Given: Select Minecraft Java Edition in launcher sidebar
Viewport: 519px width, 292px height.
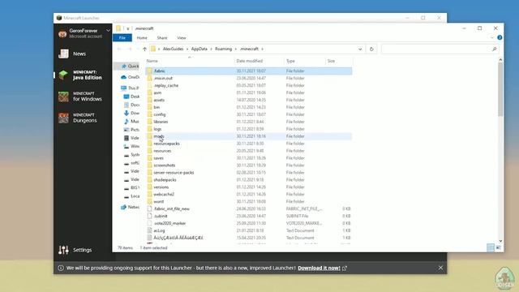Looking at the screenshot, I should tap(83, 75).
